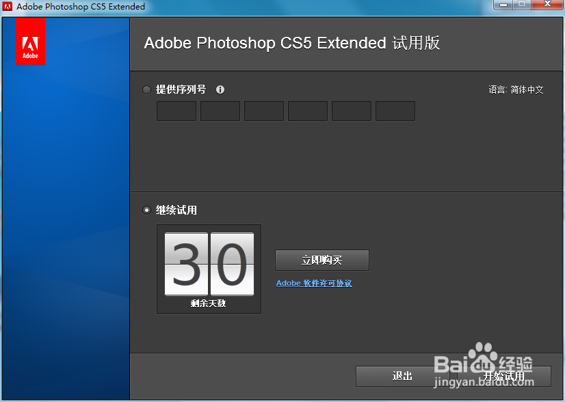Click the info icon beside 提供序列号
This screenshot has height=402, width=565.
point(220,90)
